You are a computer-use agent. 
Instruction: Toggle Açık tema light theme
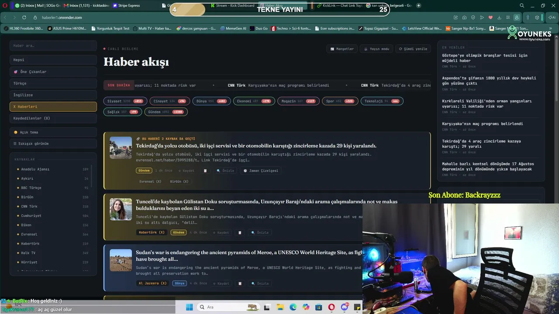click(x=53, y=132)
